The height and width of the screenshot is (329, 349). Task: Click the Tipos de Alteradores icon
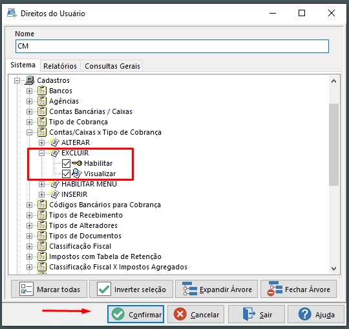coord(42,225)
